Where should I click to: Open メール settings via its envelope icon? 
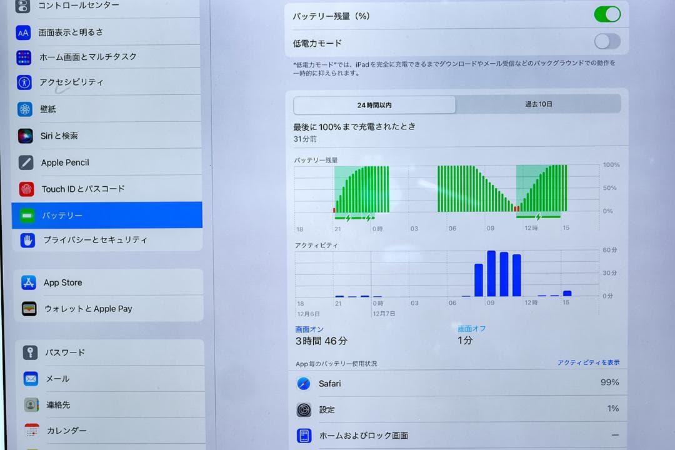[x=30, y=378]
